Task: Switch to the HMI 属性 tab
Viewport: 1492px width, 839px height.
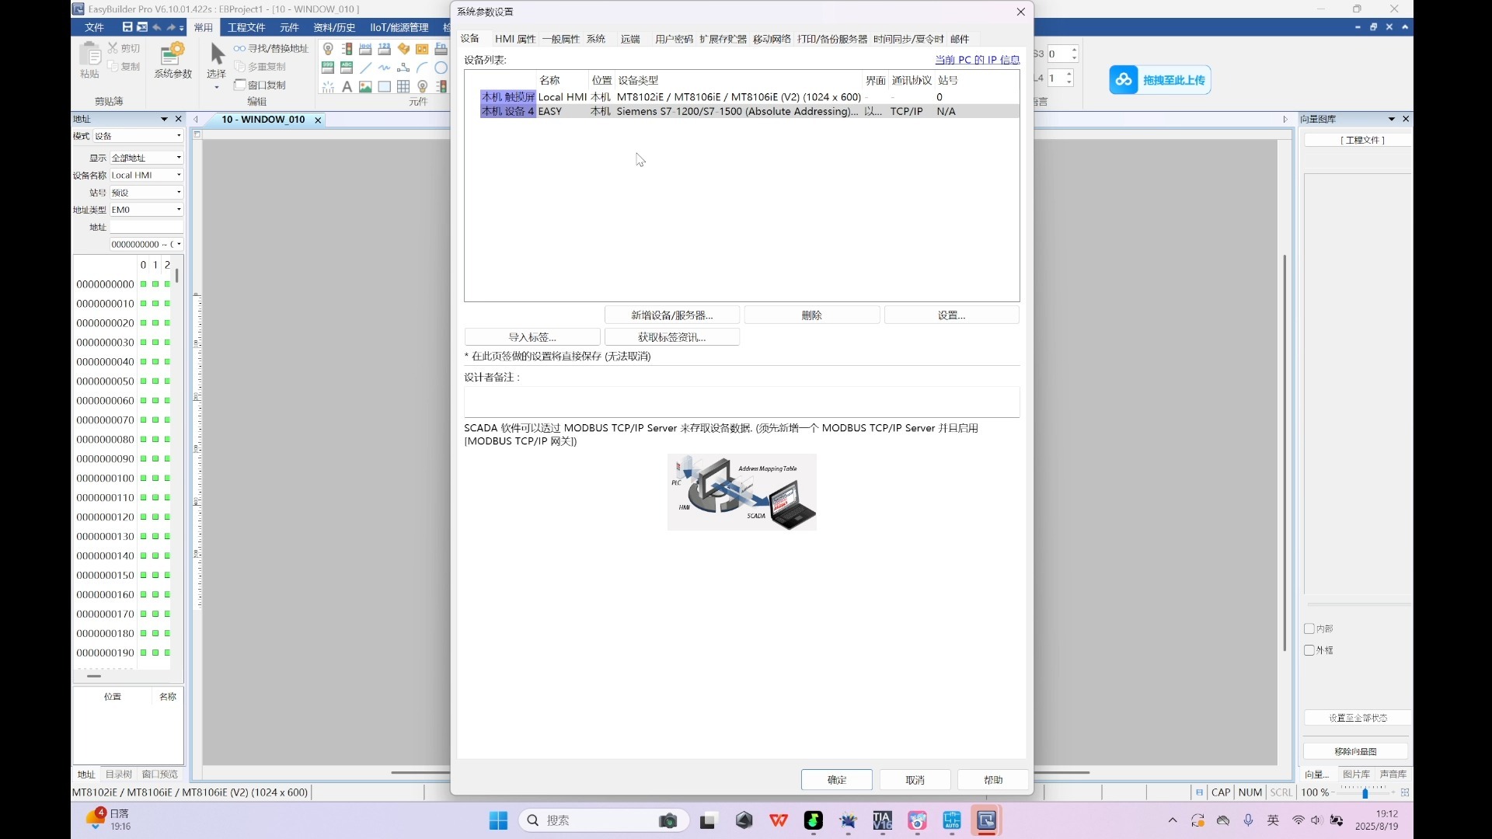Action: (515, 39)
